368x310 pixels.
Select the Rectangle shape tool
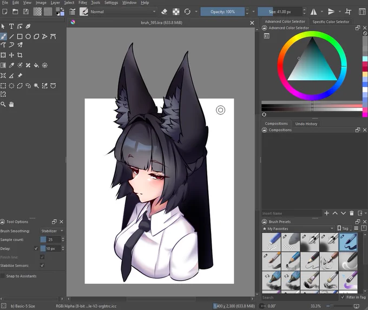click(x=19, y=36)
